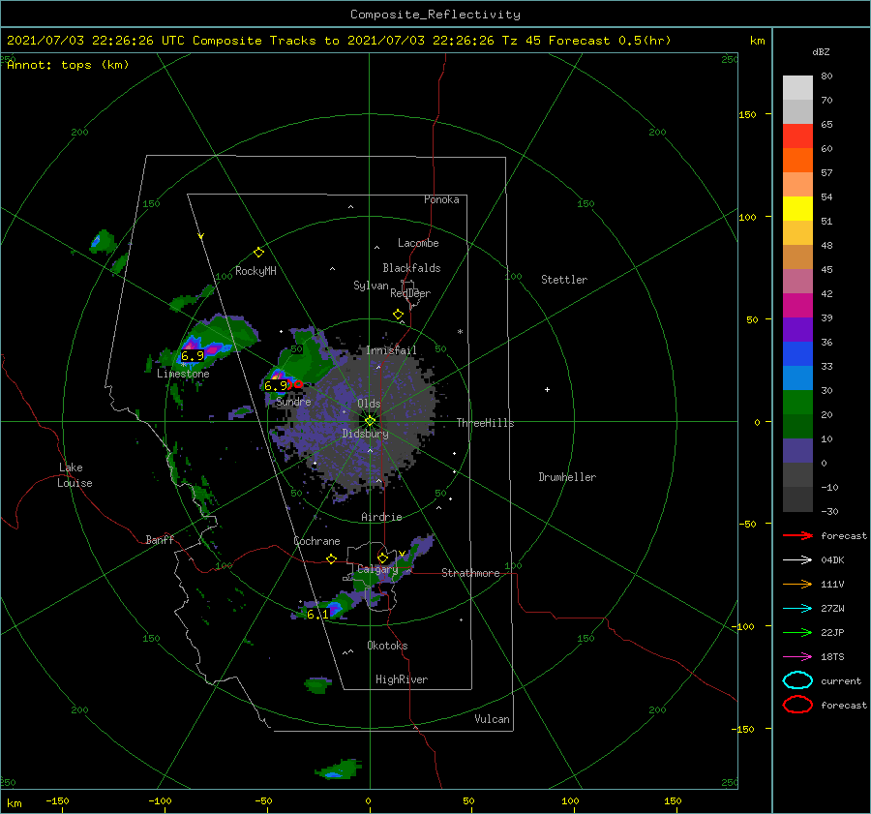Click the dBZ legend heading

coord(821,51)
